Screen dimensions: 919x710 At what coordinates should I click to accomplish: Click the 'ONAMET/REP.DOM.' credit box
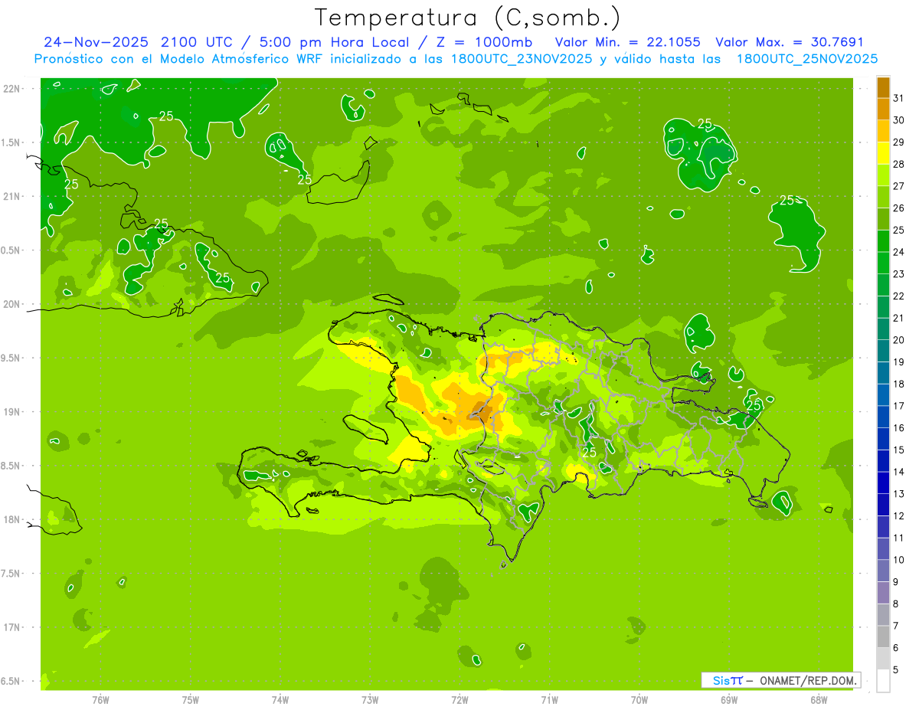[781, 680]
